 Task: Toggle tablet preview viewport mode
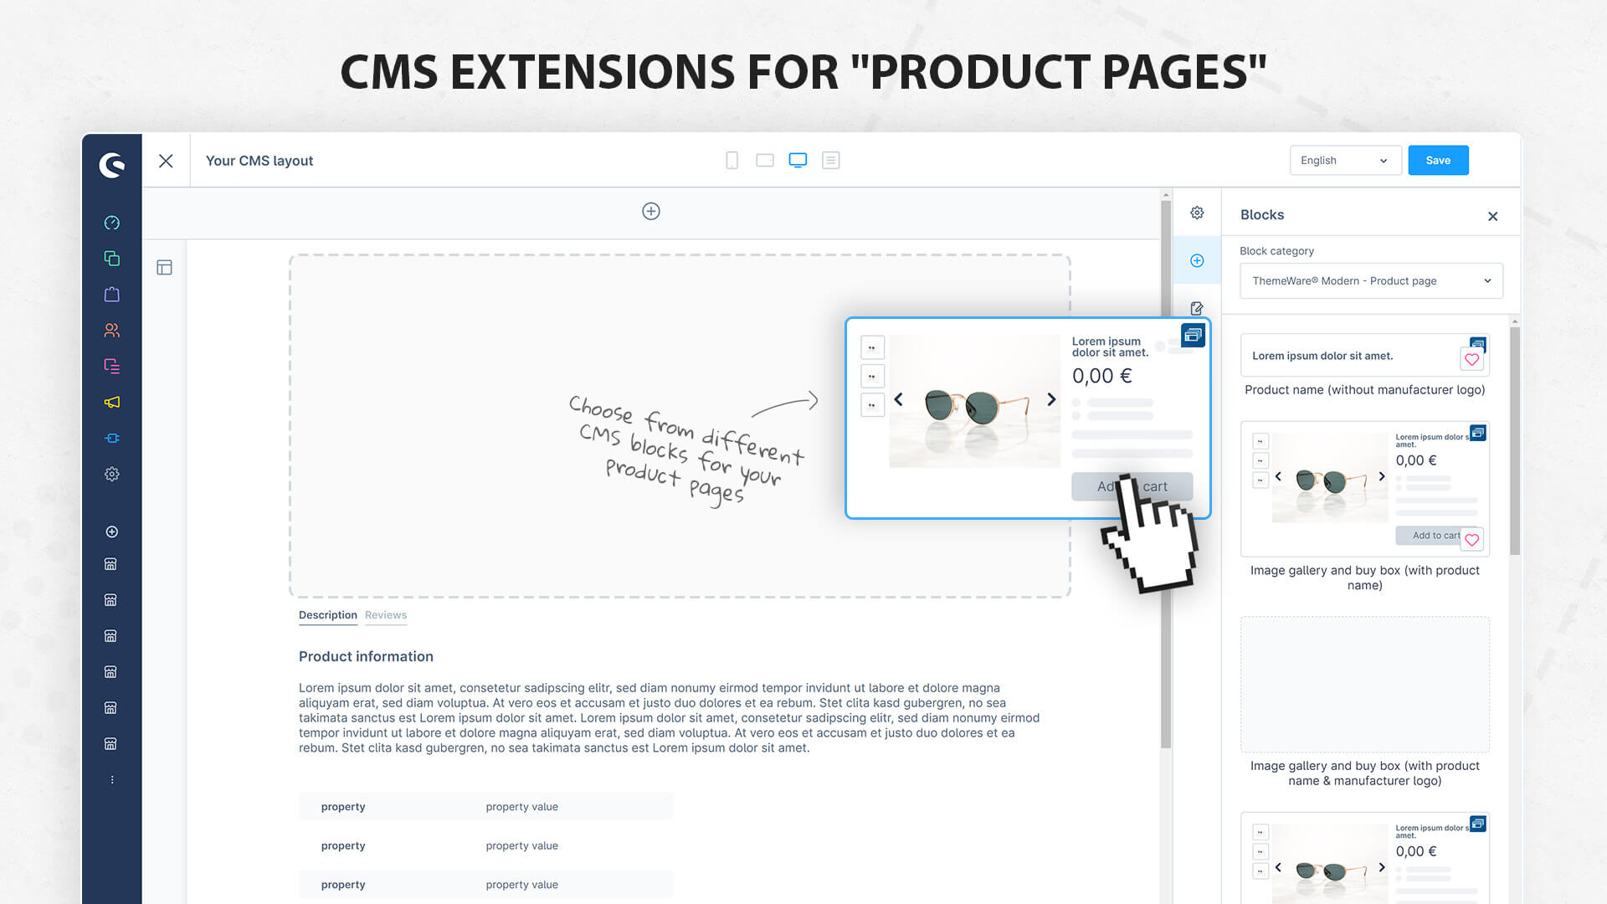[764, 160]
